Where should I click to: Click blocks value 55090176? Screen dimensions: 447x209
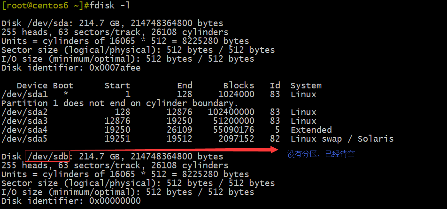(x=233, y=130)
